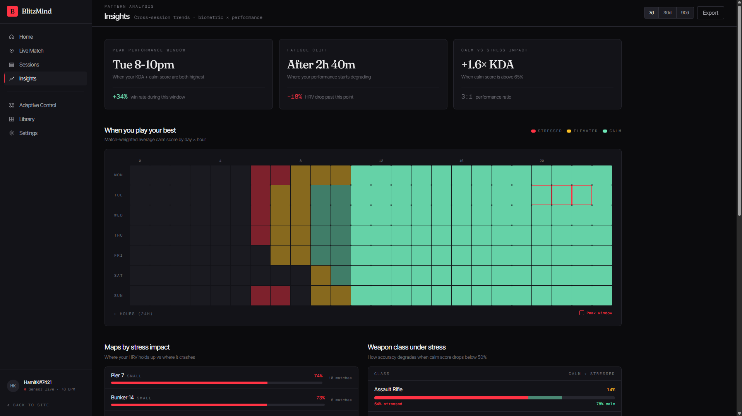Click the BlitzMind red logo icon
The width and height of the screenshot is (742, 416).
point(12,11)
